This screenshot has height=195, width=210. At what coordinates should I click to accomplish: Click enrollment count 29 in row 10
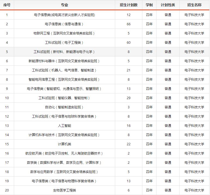128,98
